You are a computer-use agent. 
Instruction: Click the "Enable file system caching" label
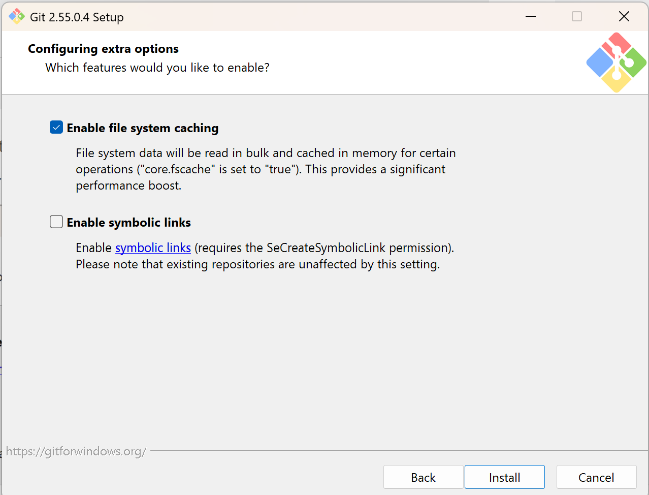point(143,128)
